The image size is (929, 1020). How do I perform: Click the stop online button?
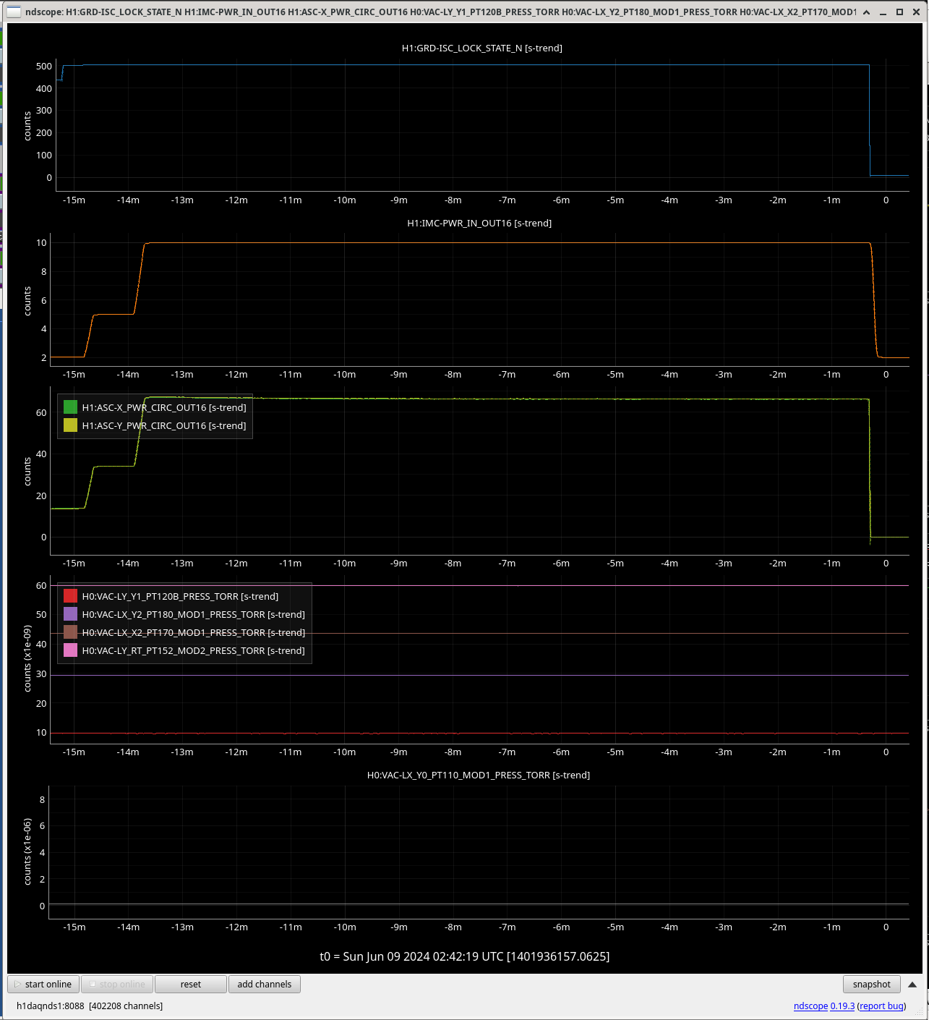pos(117,984)
